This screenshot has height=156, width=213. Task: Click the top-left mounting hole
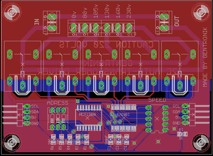[12, 12]
